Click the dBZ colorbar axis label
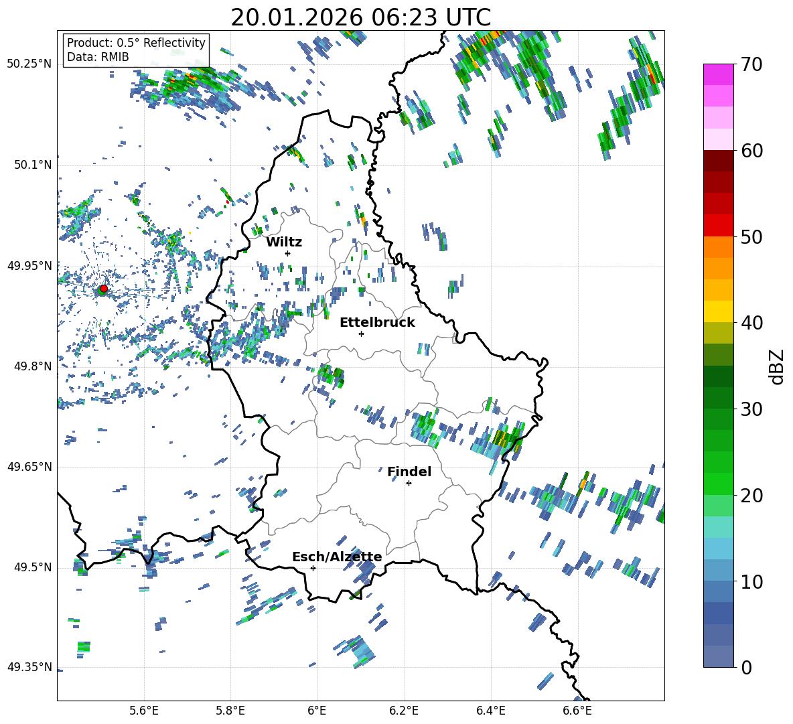This screenshot has width=793, height=724. point(776,366)
